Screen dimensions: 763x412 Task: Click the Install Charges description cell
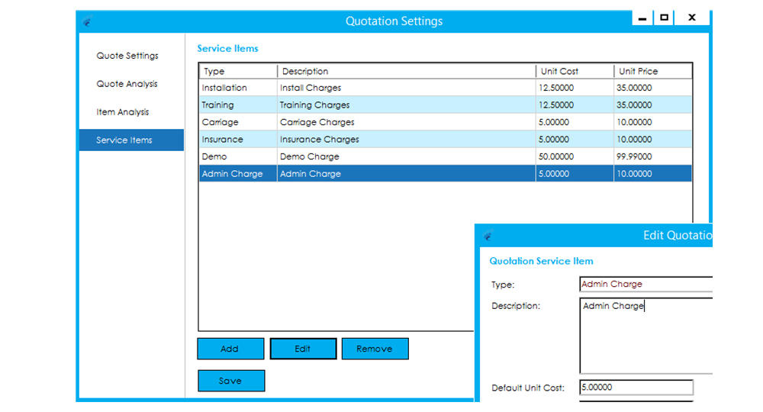click(407, 88)
